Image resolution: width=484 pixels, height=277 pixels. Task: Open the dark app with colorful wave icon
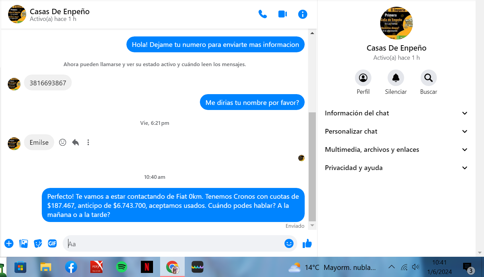coord(198,267)
